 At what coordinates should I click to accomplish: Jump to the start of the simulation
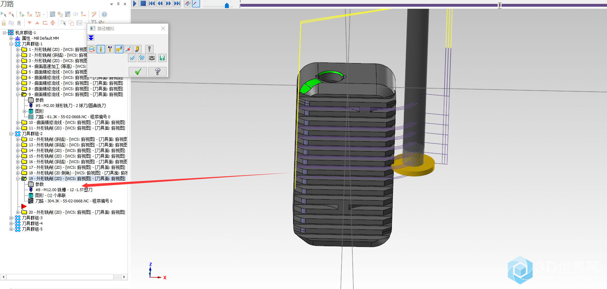coord(152,4)
